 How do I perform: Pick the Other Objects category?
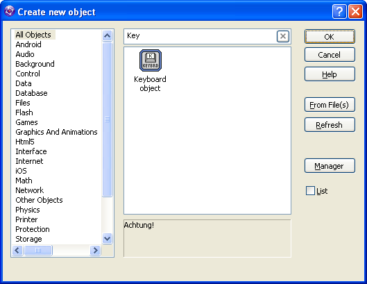(39, 200)
